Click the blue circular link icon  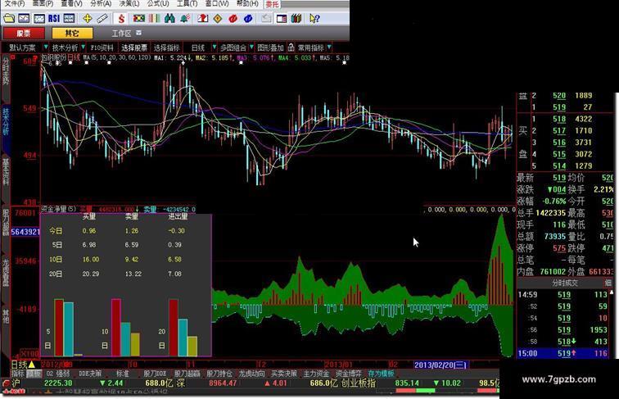(x=248, y=19)
